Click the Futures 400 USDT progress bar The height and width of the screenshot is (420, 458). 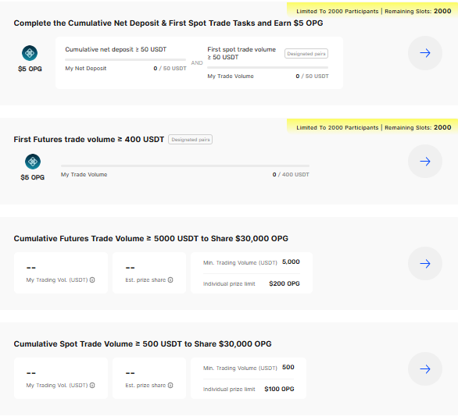(x=185, y=166)
